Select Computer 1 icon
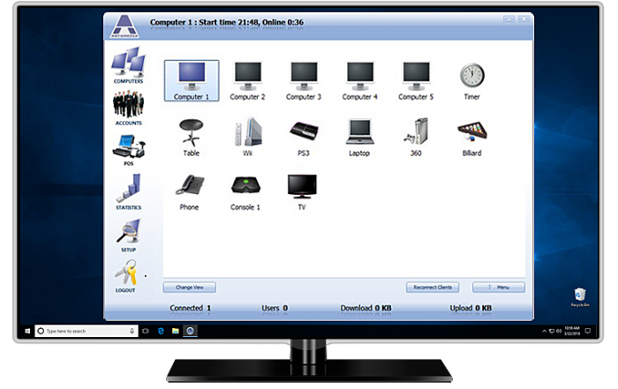The height and width of the screenshot is (389, 618). (192, 81)
